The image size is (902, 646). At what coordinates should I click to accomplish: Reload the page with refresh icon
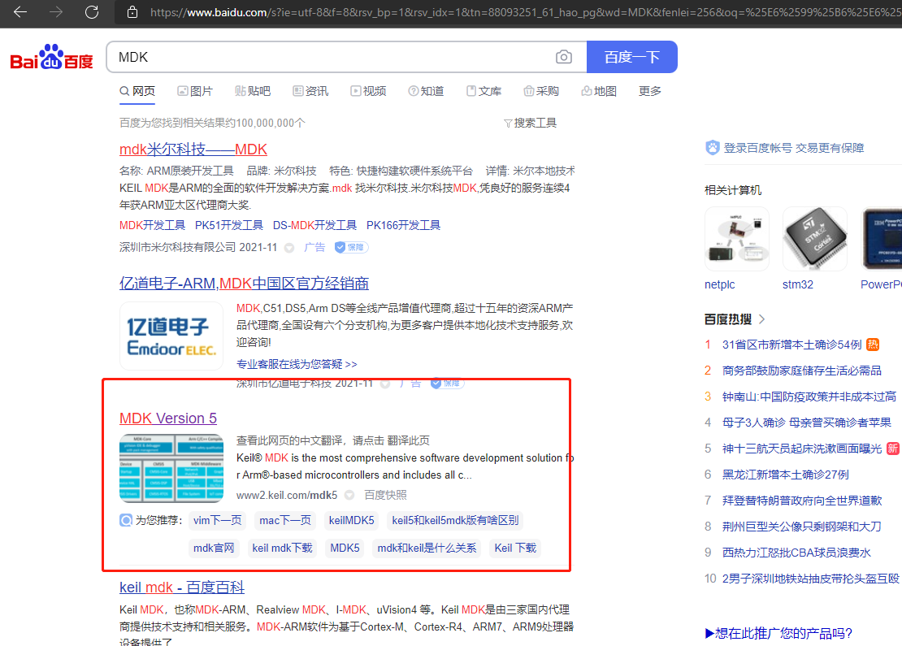coord(92,12)
